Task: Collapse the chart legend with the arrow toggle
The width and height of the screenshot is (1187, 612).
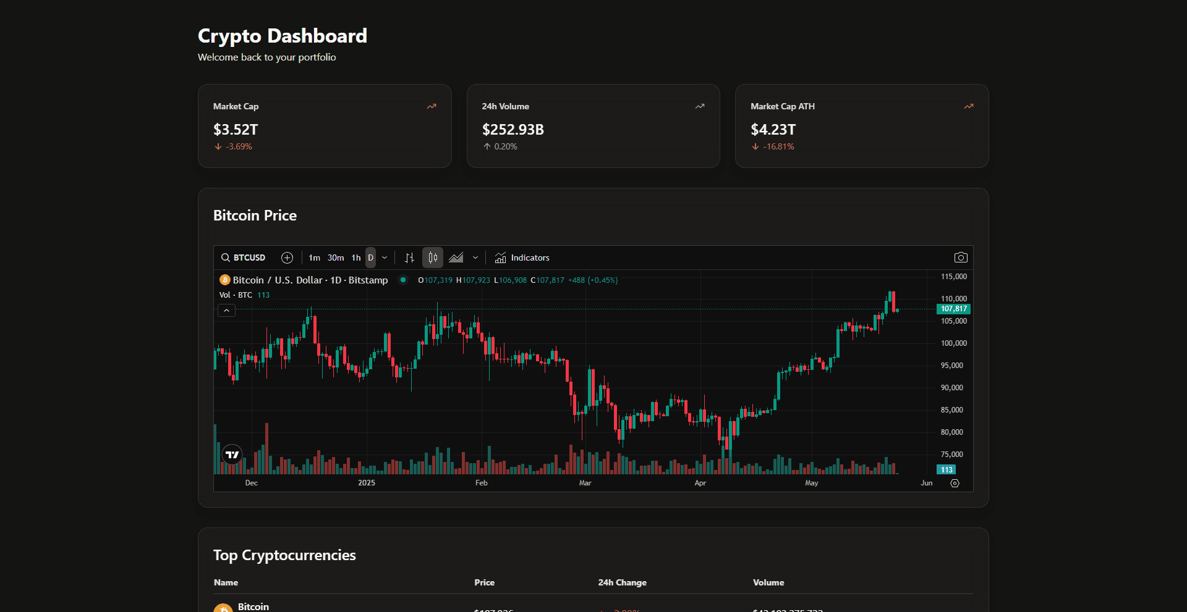Action: coord(226,311)
